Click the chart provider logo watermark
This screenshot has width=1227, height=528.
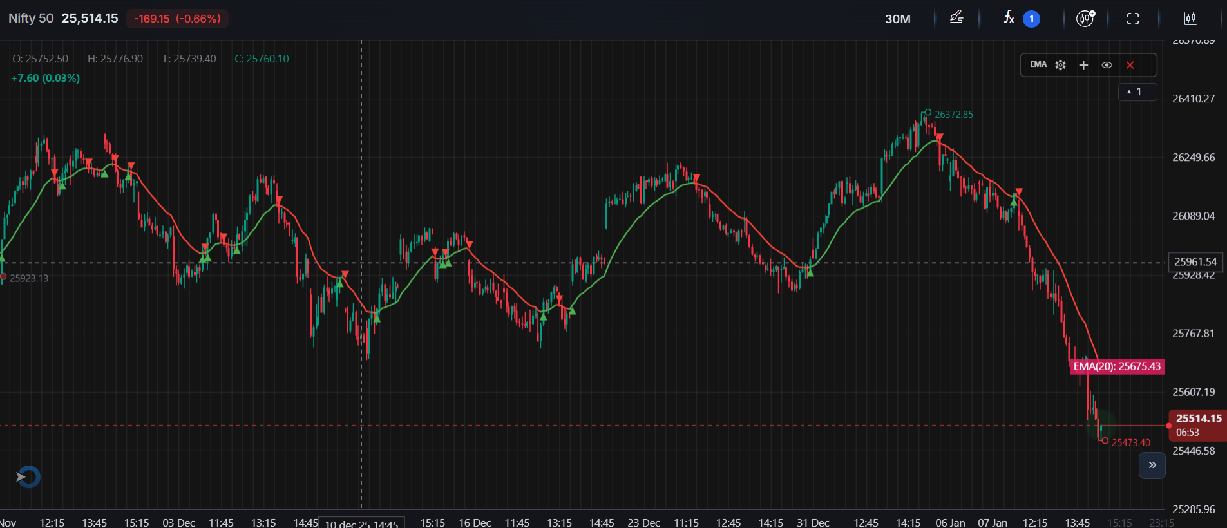click(x=28, y=477)
